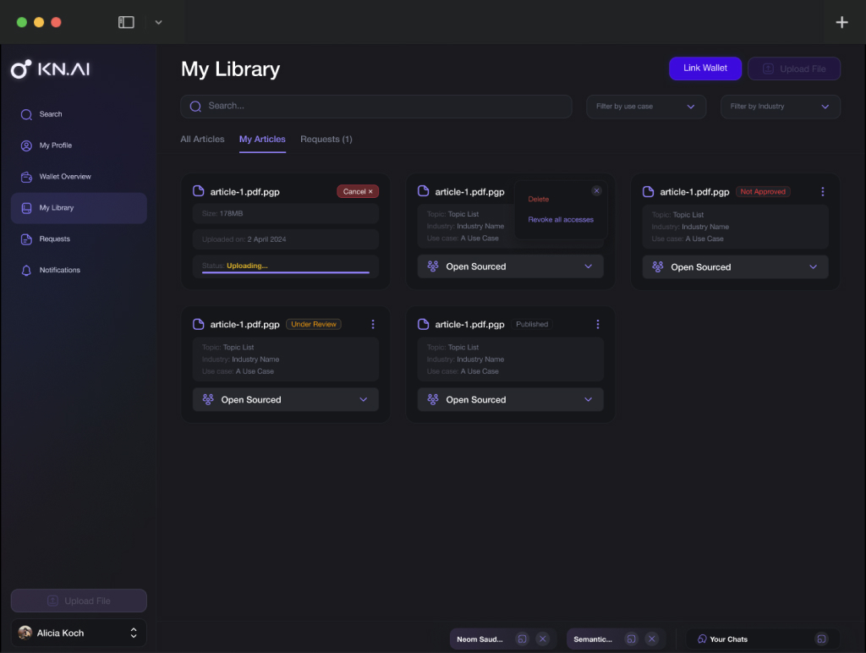
Task: Switch to the All Articles tab
Action: tap(202, 140)
